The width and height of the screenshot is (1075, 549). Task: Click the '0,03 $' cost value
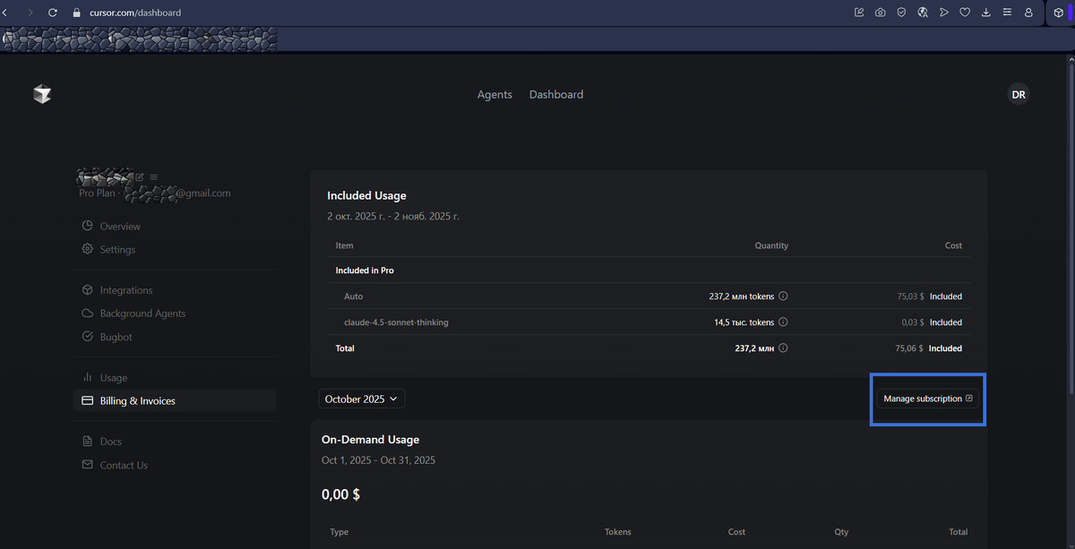[912, 322]
